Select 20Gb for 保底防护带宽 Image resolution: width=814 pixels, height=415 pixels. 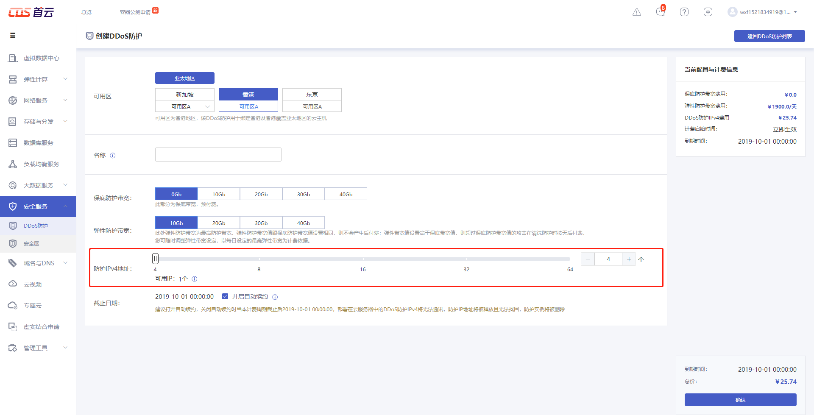click(x=261, y=194)
